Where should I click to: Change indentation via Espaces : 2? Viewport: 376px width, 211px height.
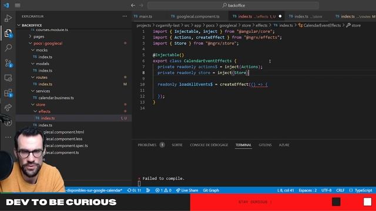(x=308, y=190)
